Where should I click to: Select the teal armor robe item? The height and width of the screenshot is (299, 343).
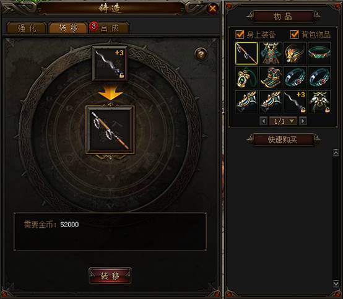[x=271, y=53]
